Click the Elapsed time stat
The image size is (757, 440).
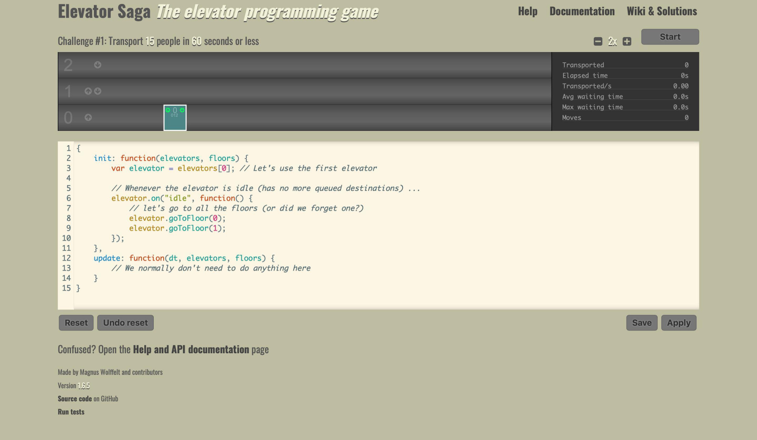pyautogui.click(x=625, y=75)
